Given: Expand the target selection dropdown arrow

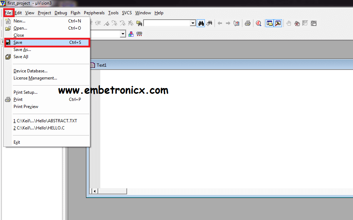Looking at the screenshot, I should point(123,34).
